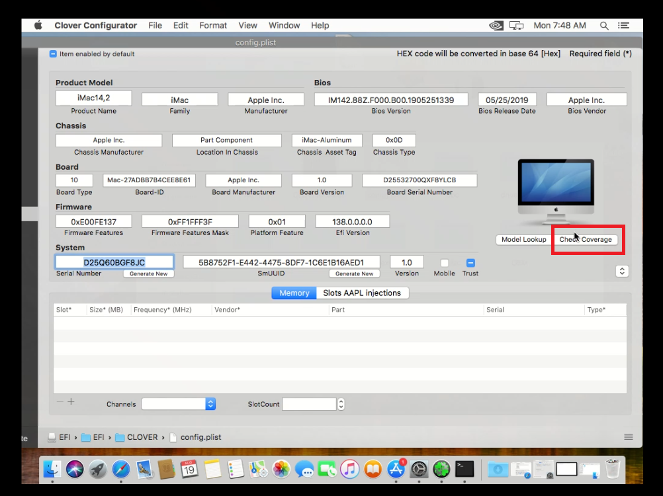663x496 pixels.
Task: Click the Check Coverage button
Action: pyautogui.click(x=586, y=239)
